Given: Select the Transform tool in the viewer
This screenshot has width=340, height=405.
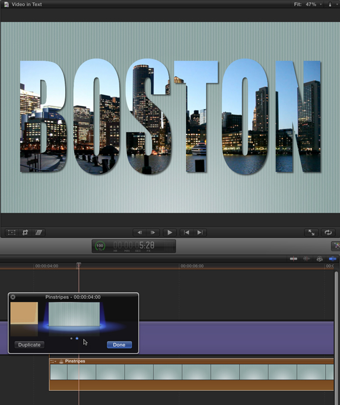Looking at the screenshot, I should [x=11, y=233].
